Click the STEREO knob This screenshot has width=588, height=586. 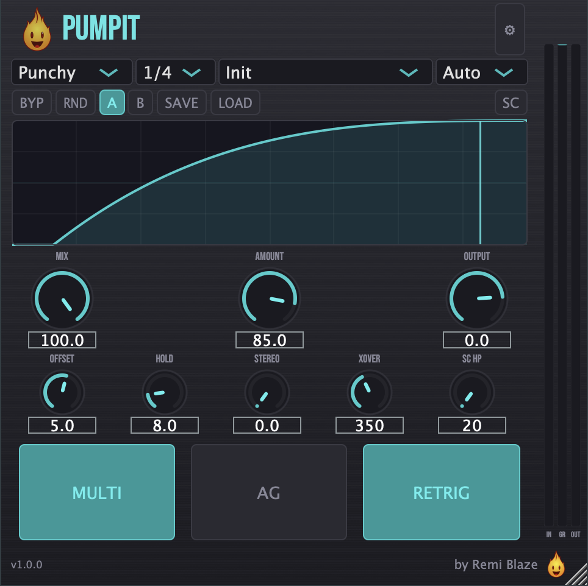[267, 392]
